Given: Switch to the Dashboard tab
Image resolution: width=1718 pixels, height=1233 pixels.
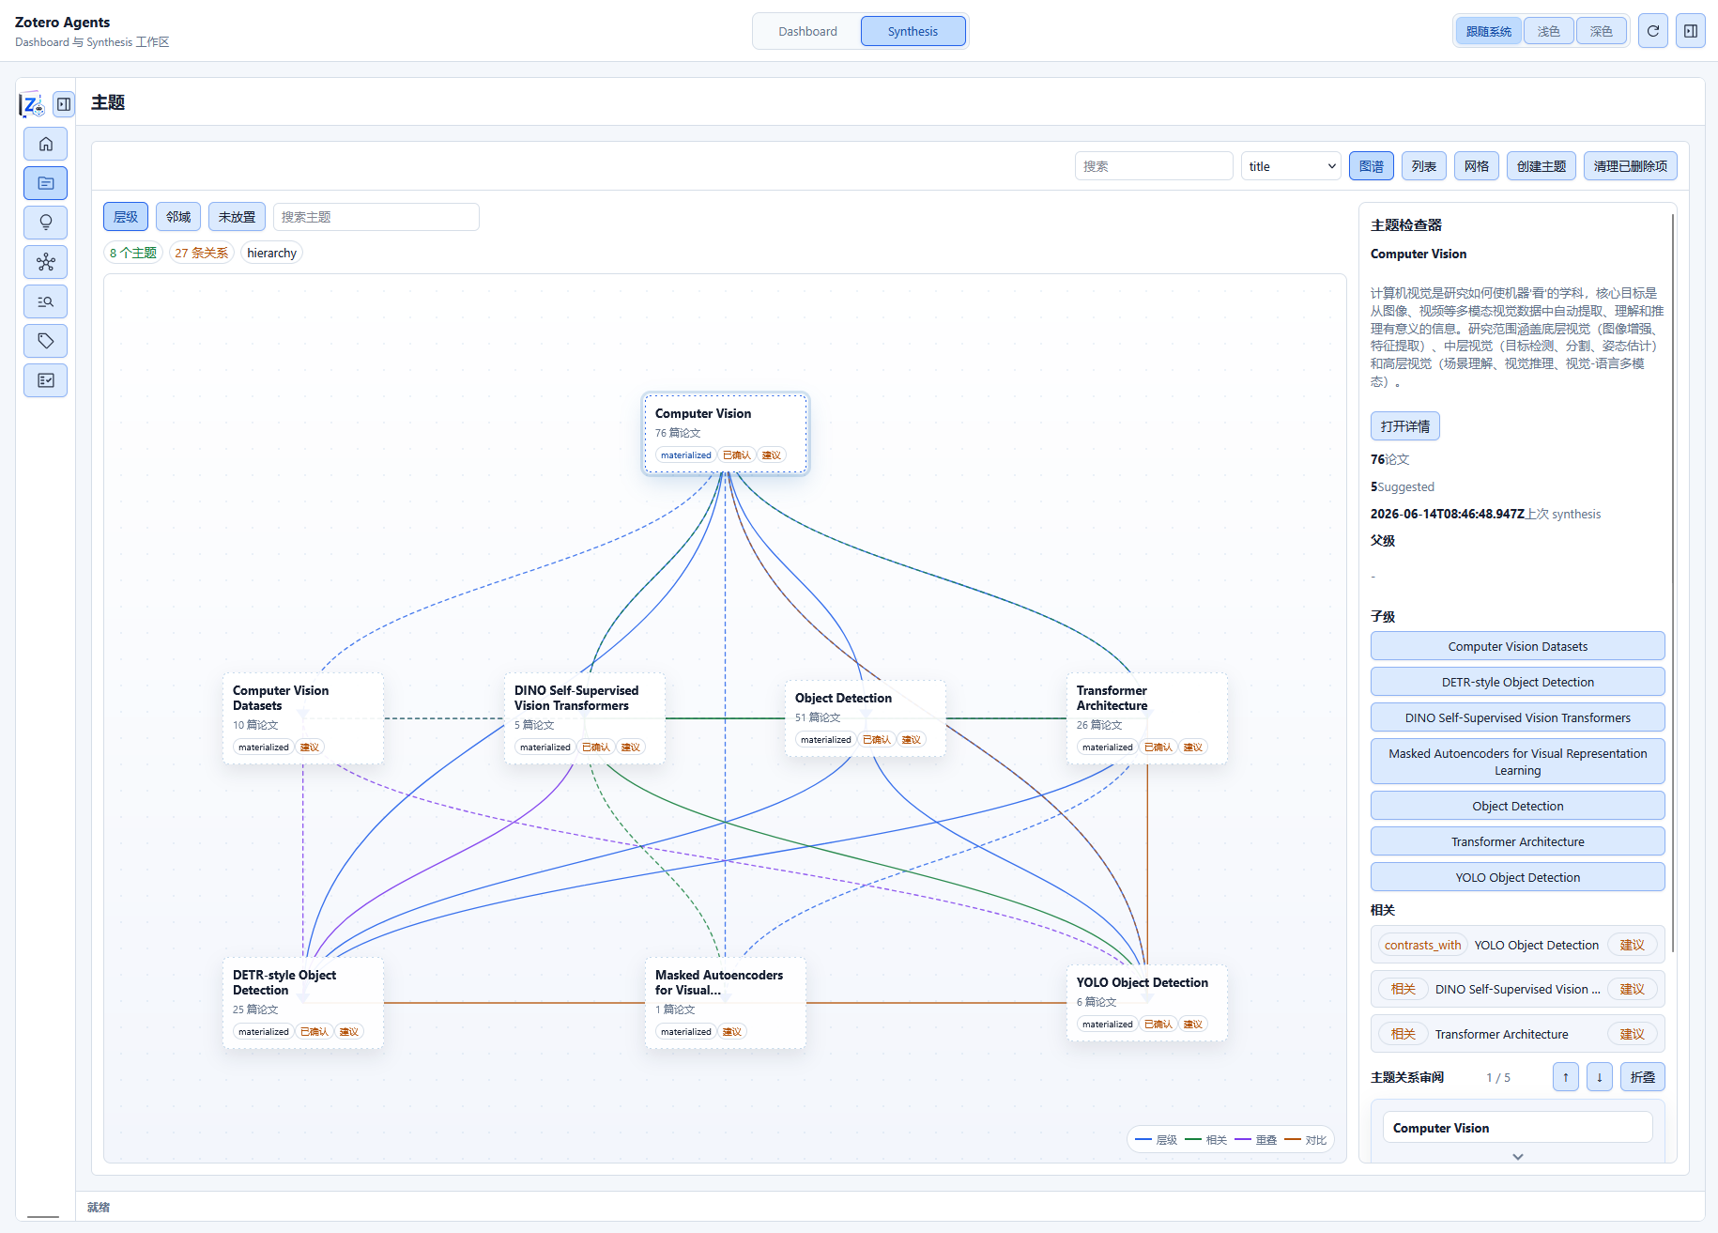Looking at the screenshot, I should pyautogui.click(x=807, y=31).
